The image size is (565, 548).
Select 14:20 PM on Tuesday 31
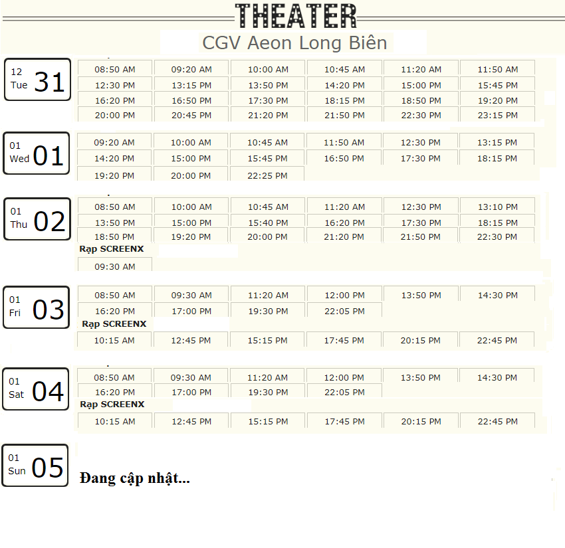344,84
